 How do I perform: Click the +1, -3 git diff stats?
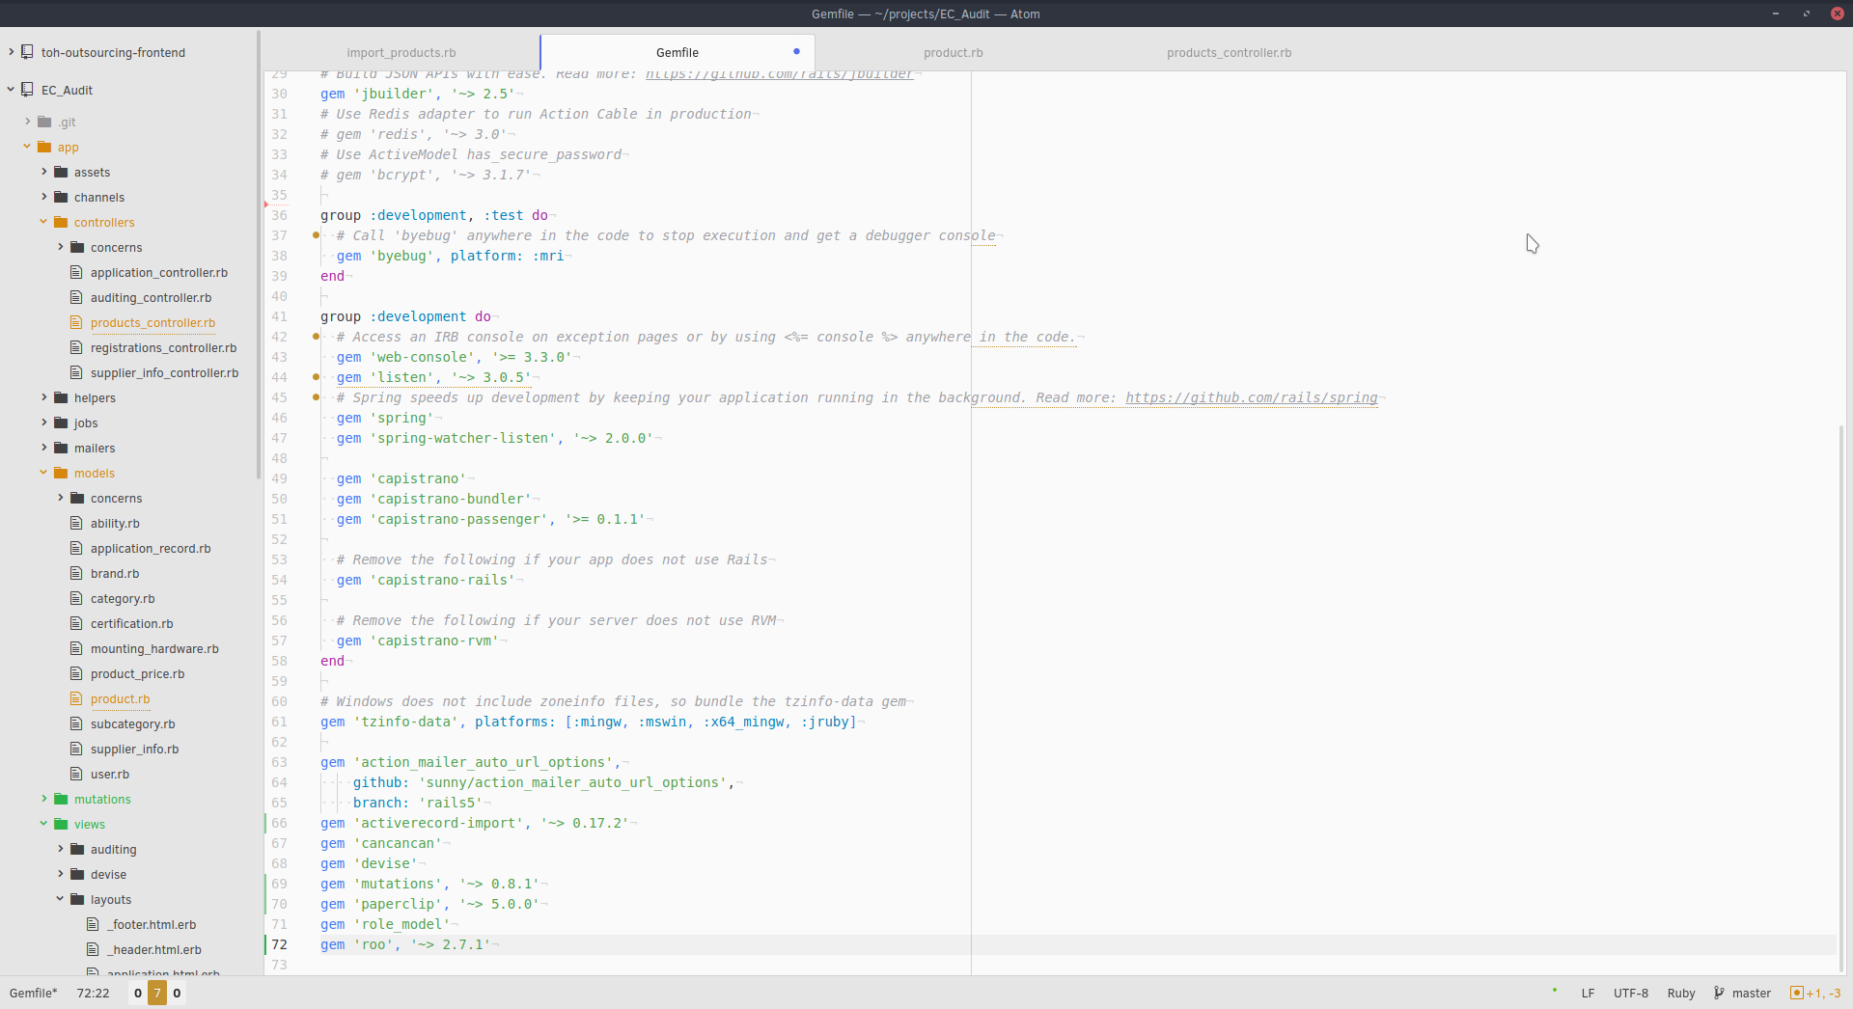click(x=1822, y=993)
